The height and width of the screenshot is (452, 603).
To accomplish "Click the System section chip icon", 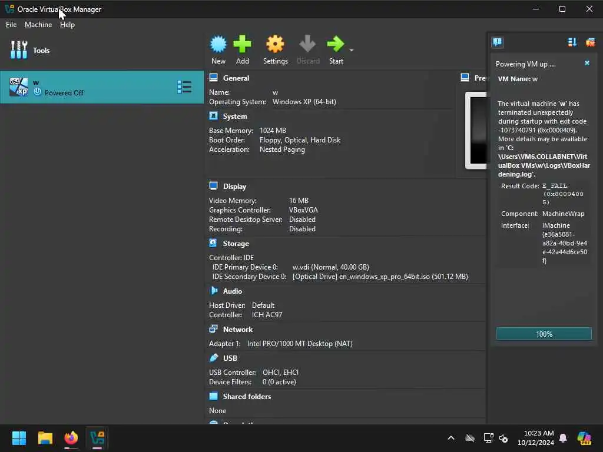I will (213, 116).
